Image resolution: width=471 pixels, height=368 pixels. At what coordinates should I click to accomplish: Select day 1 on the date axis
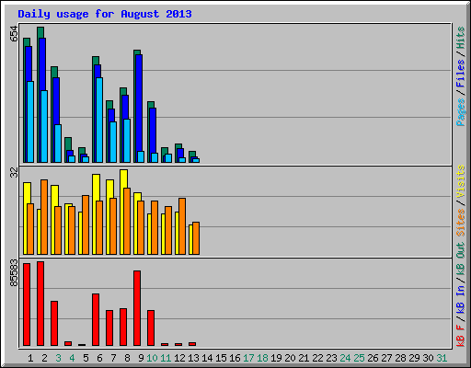(x=30, y=358)
